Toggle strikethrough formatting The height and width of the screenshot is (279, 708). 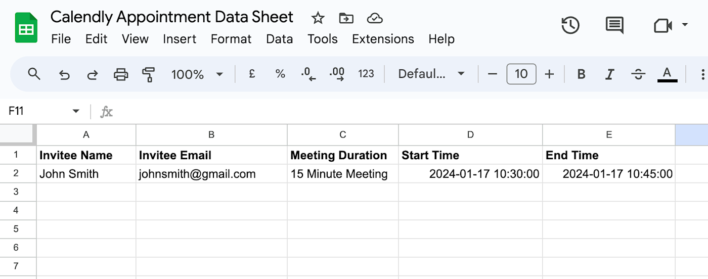tap(638, 74)
